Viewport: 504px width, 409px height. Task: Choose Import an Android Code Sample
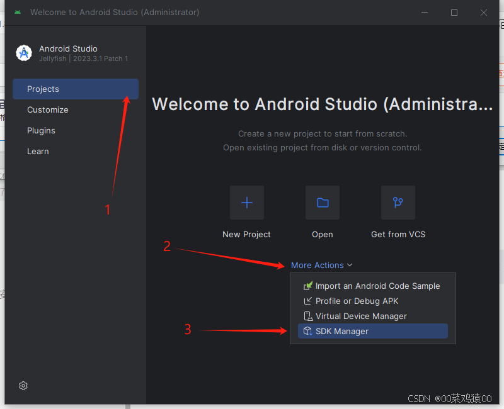point(373,286)
